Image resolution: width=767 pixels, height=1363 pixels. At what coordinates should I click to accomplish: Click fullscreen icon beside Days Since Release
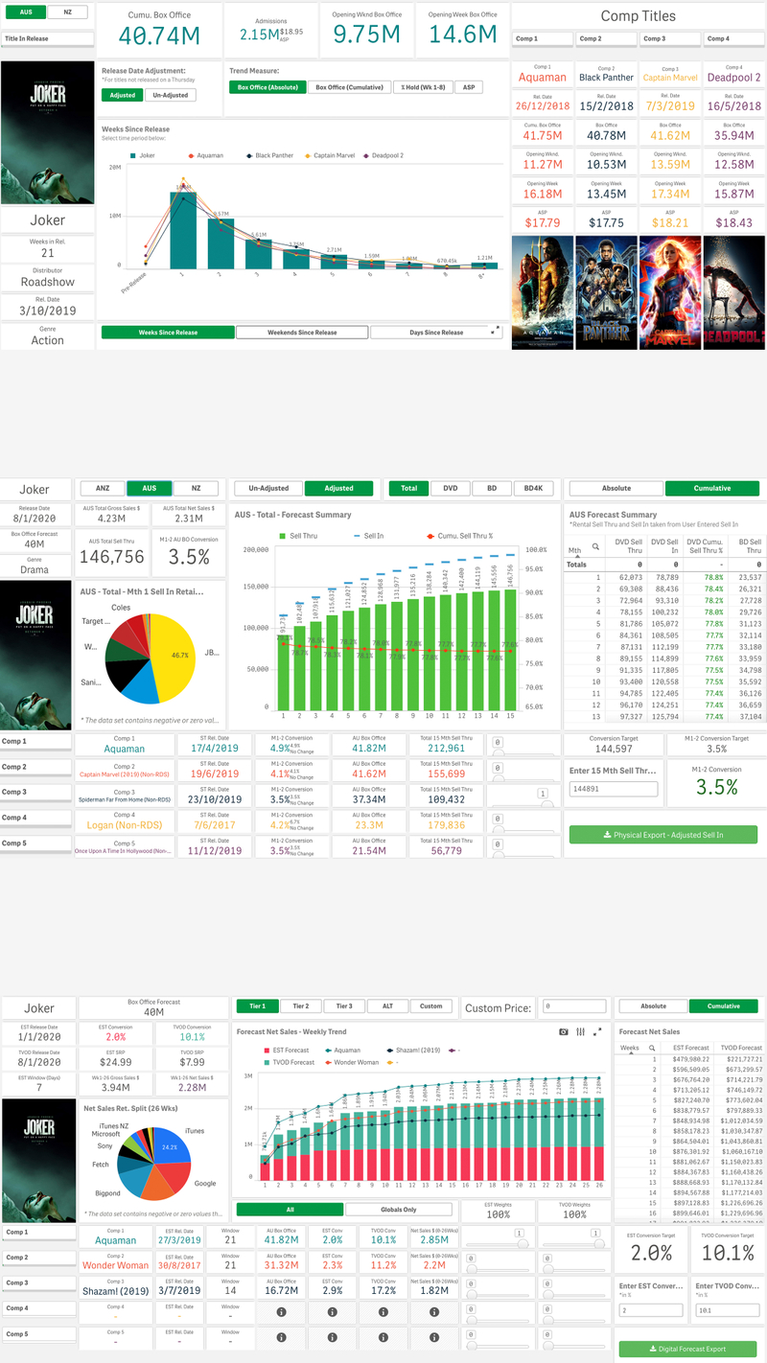496,331
